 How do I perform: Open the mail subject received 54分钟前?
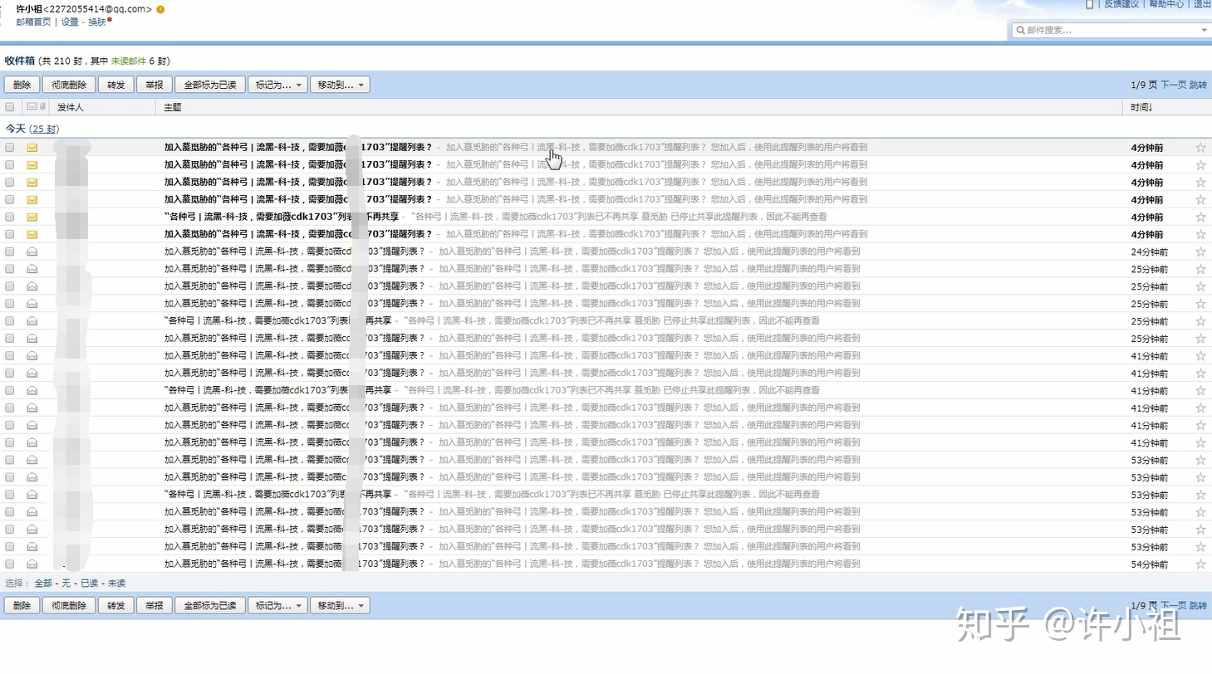point(294,564)
